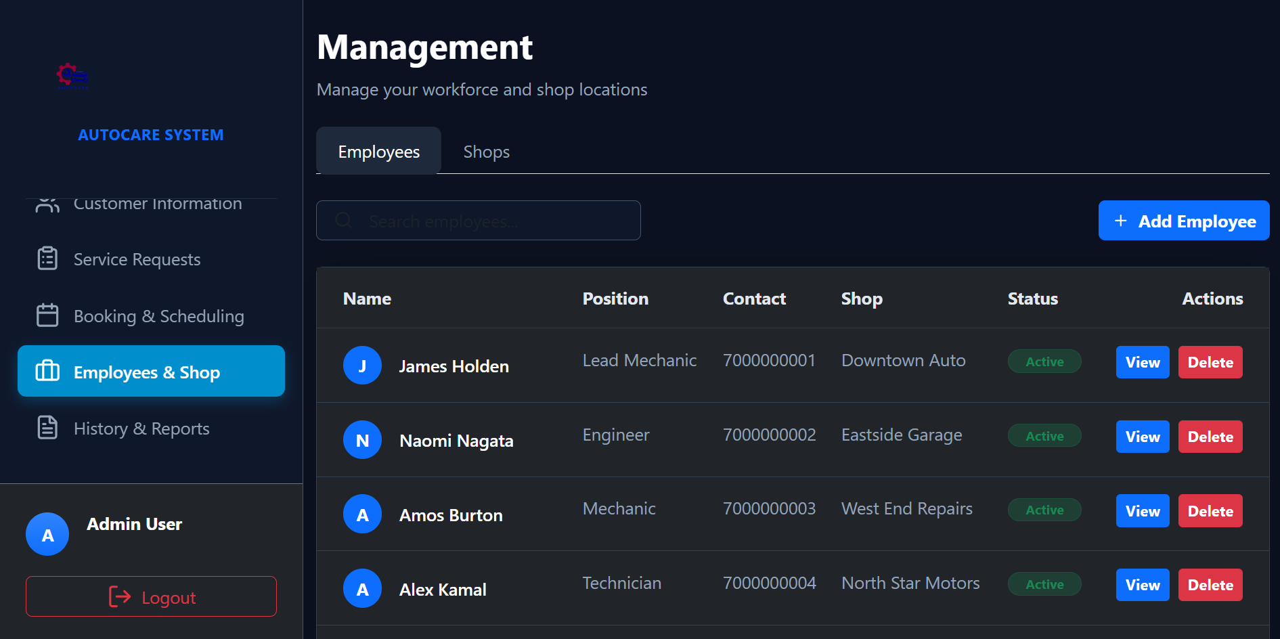View Amos Burton's details
Screen dimensions: 1280x639
(x=1143, y=511)
